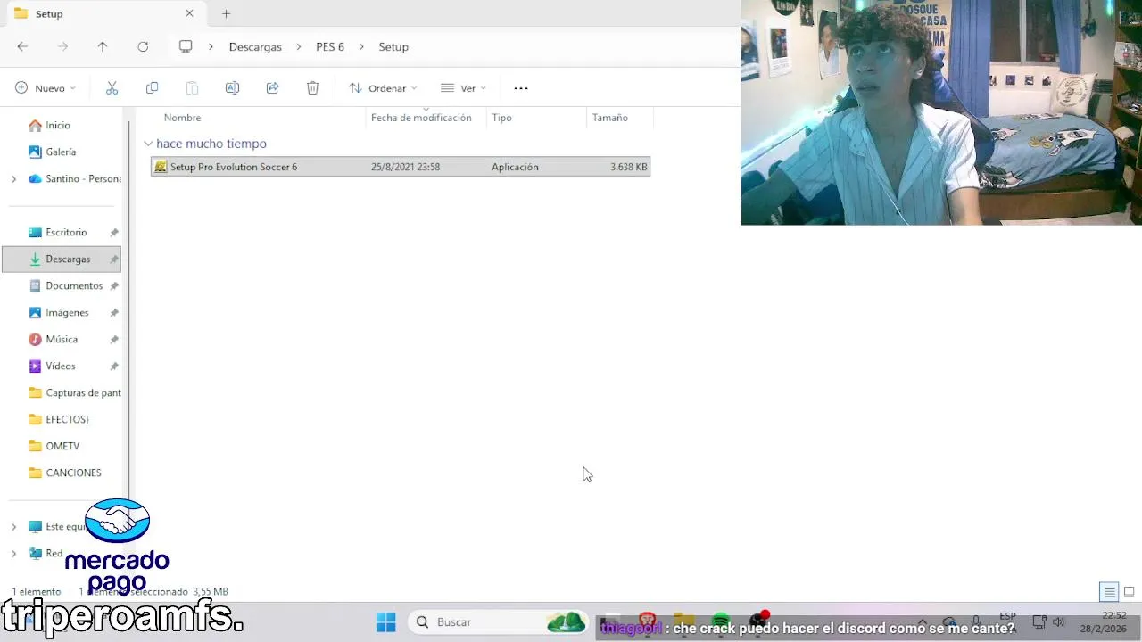Image resolution: width=1142 pixels, height=642 pixels.
Task: Expand the Red tree node
Action: coord(13,553)
